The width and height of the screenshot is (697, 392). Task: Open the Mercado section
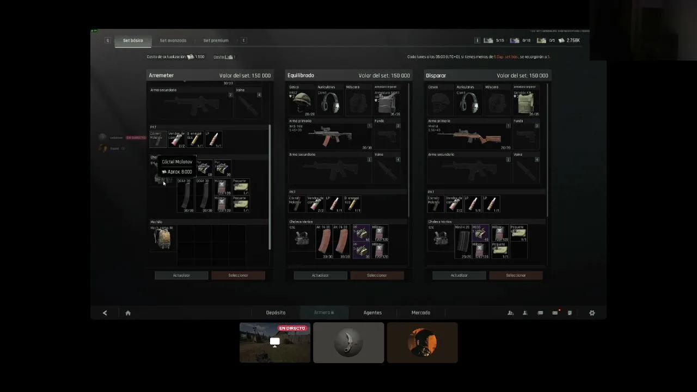coord(420,313)
